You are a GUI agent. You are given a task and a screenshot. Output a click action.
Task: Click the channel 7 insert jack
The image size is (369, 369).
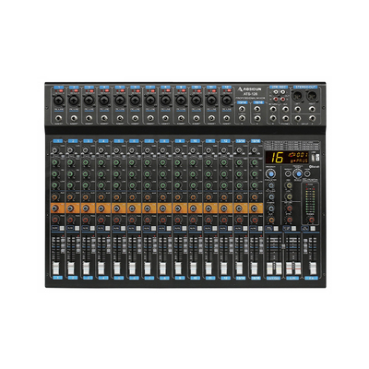(150, 118)
